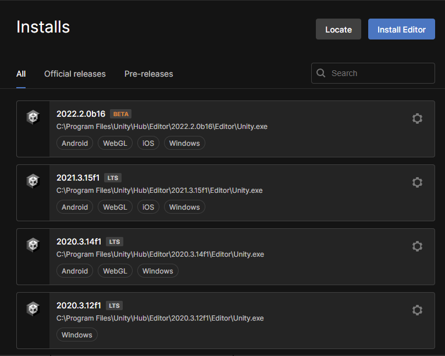This screenshot has width=445, height=356.
Task: Switch to the Pre-releases tab
Action: [148, 74]
